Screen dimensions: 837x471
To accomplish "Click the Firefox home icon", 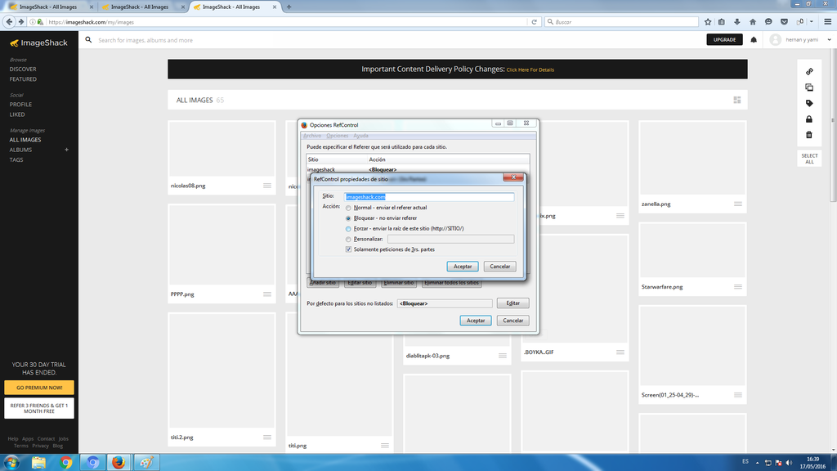I will [x=751, y=22].
